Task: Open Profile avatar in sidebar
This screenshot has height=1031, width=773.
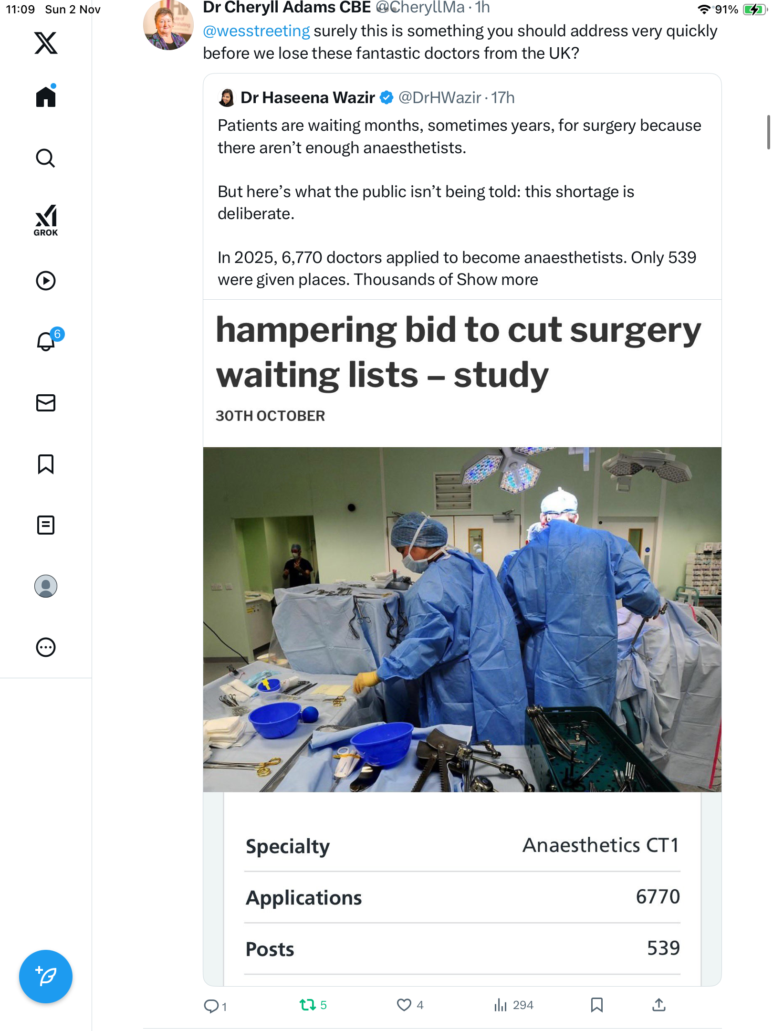Action: click(46, 586)
